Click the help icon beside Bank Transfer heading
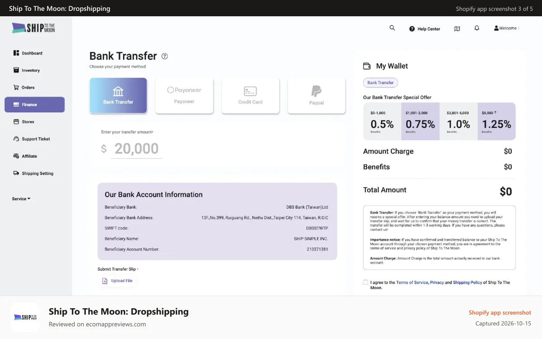 pos(164,56)
